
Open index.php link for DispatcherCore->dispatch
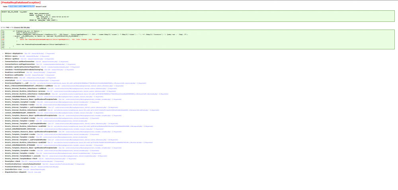tap(35, 172)
